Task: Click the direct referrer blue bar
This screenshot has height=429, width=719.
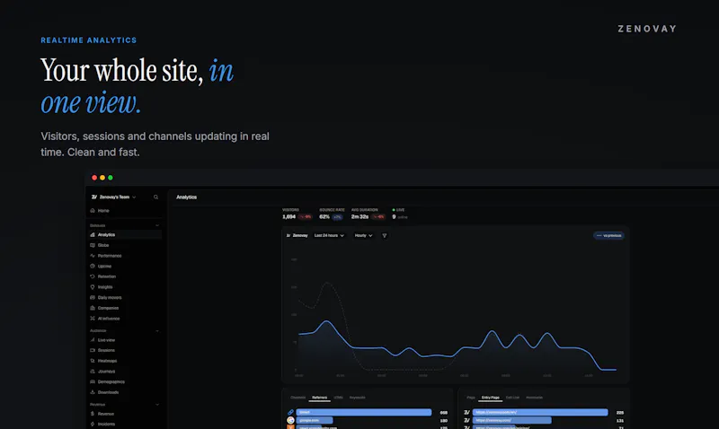Action: pyautogui.click(x=364, y=412)
